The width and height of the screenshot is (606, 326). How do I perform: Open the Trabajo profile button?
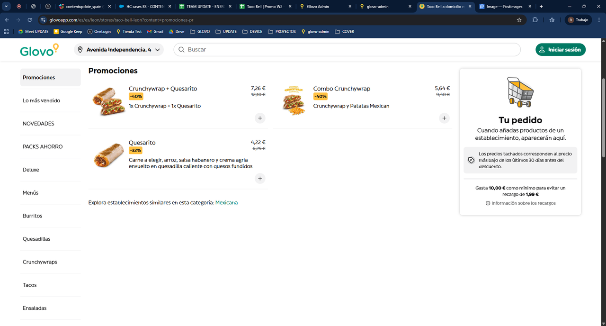[x=578, y=20]
